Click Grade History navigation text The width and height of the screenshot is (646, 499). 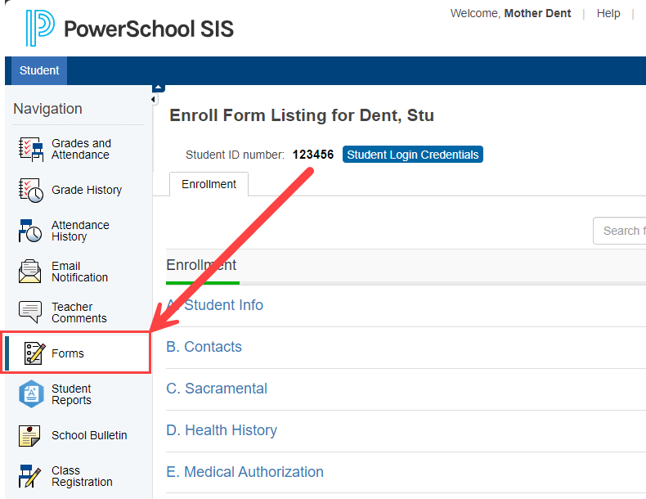87,190
